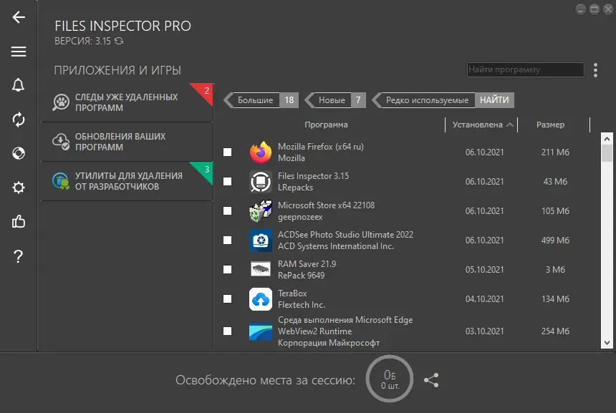The image size is (616, 413).
Task: Select the TeraBox checkbox
Action: 227,298
